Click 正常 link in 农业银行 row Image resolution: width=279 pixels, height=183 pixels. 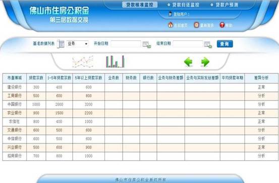261,113
